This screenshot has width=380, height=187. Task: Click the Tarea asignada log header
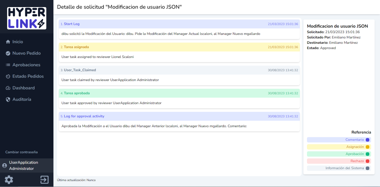(x=179, y=47)
